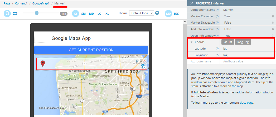
Task: Select XS screen size
Action: 75,13
